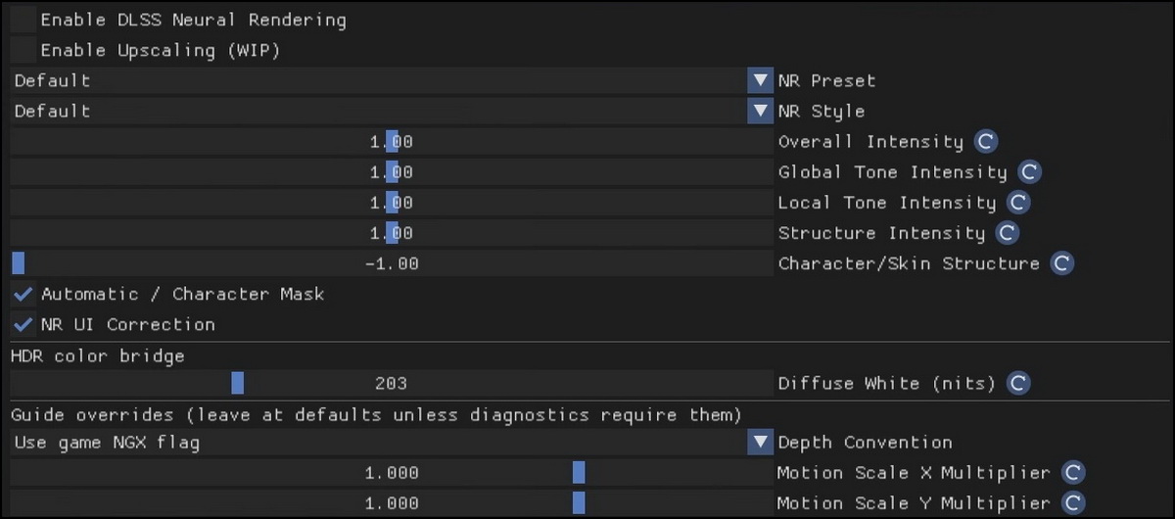Open the NR Preset dropdown arrow
Image resolution: width=1175 pixels, height=519 pixels.
(761, 80)
